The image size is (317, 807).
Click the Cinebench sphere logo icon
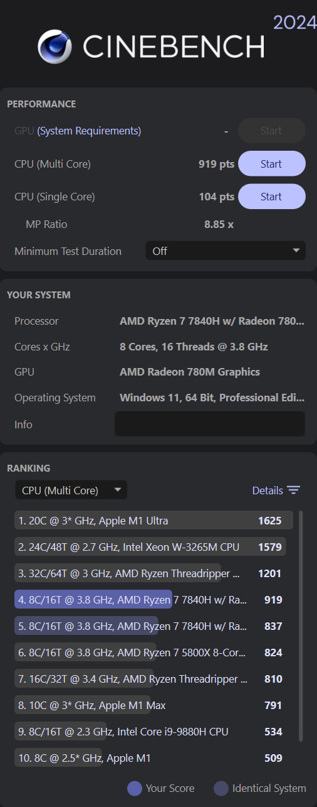[x=55, y=46]
